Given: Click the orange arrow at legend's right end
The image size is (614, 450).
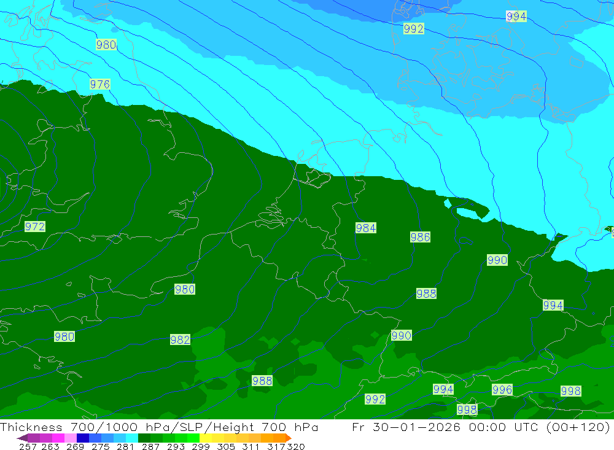Looking at the screenshot, I should click(289, 438).
